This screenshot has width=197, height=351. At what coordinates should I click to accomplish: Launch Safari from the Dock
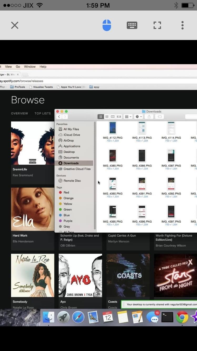78,317
